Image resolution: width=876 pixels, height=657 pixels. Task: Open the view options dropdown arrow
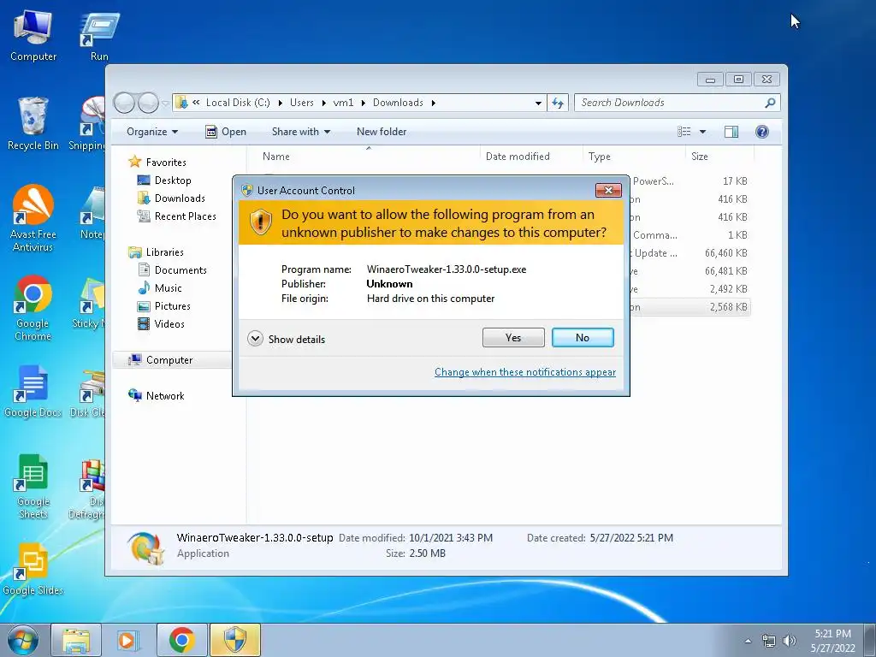[703, 132]
